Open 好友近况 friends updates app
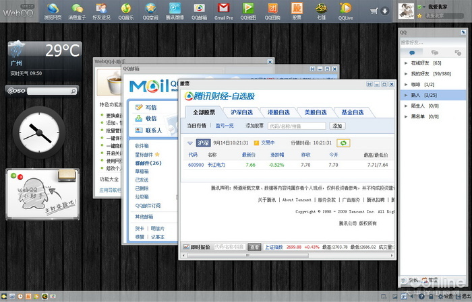The height and width of the screenshot is (302, 472). pos(101,11)
